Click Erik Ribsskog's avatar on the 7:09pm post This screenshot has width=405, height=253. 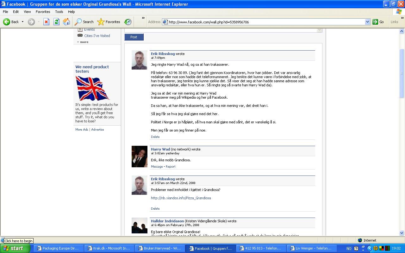point(140,60)
